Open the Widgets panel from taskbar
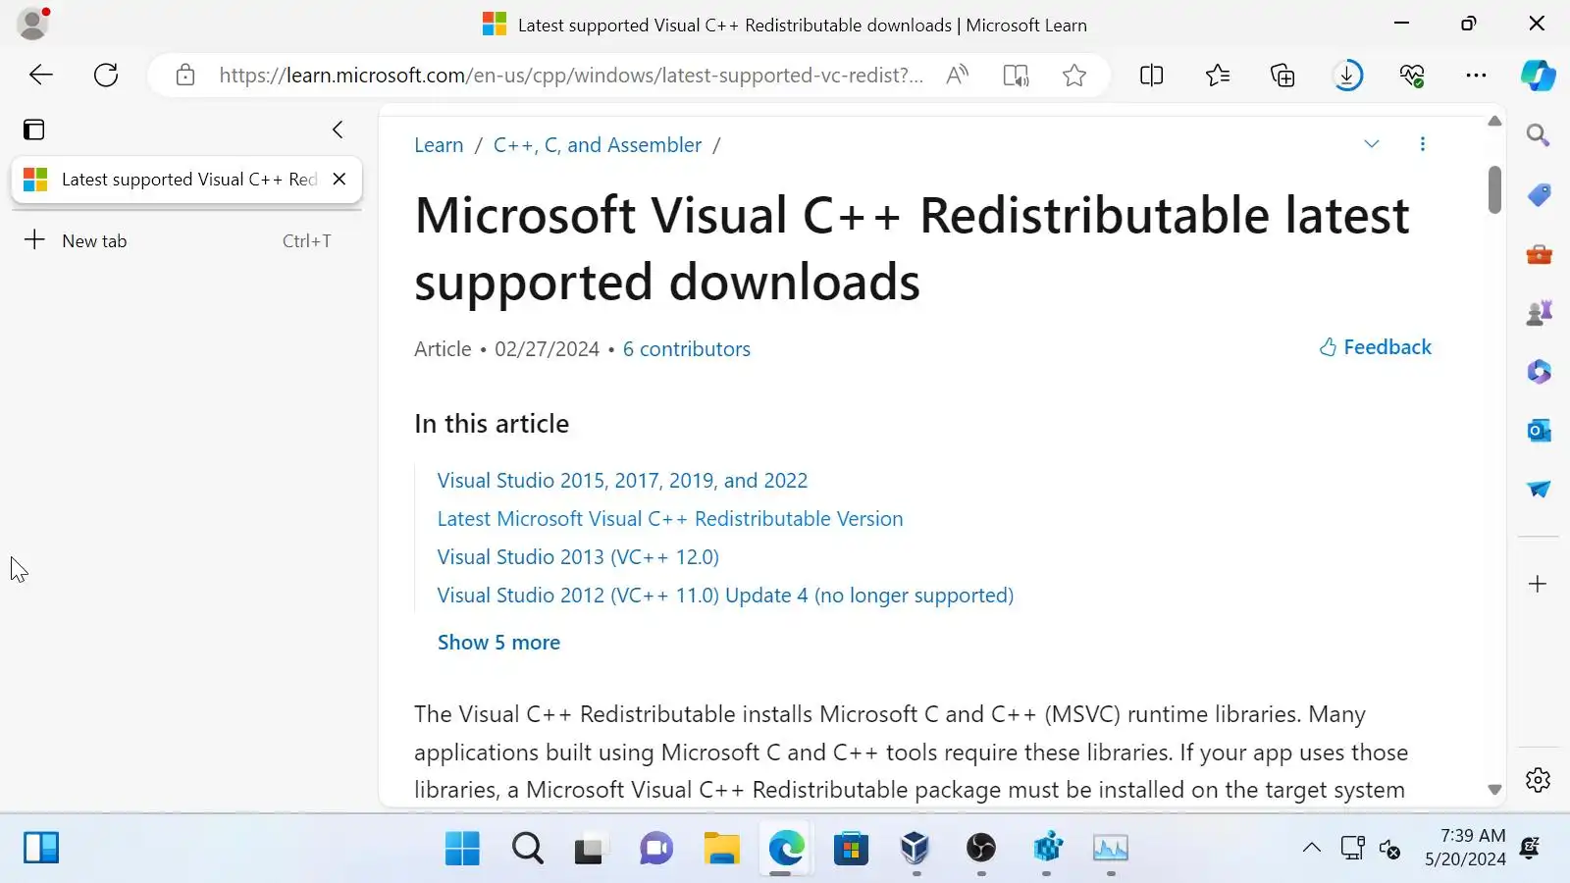1570x883 pixels. tap(41, 848)
